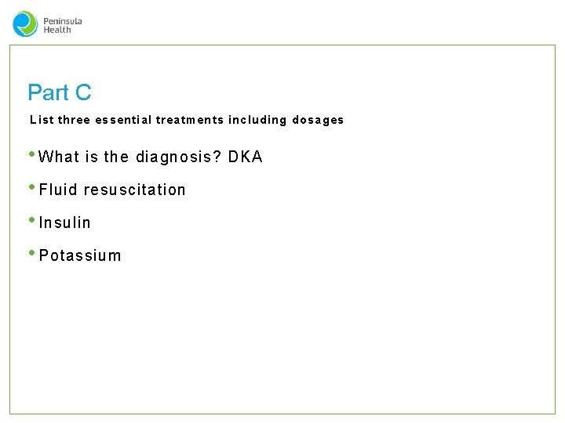Click the subtitle 'List three essential treatments'

(x=118, y=120)
